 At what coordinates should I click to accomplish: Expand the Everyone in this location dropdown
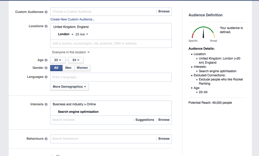tap(71, 52)
